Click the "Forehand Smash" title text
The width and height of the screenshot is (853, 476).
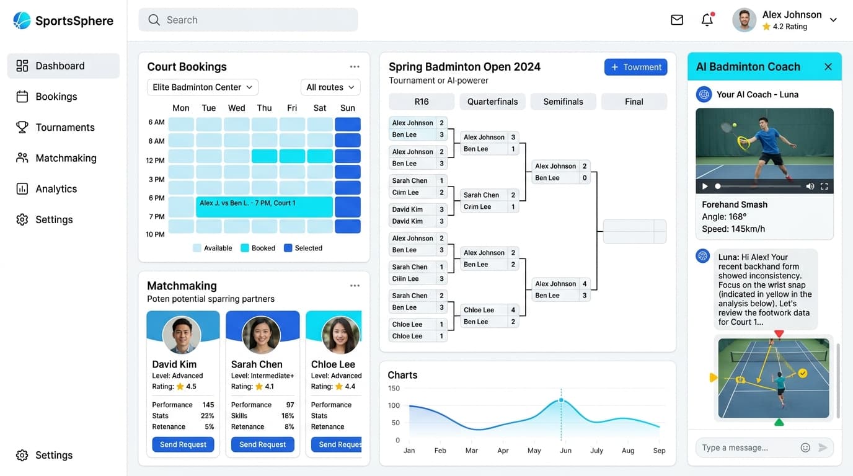click(735, 205)
